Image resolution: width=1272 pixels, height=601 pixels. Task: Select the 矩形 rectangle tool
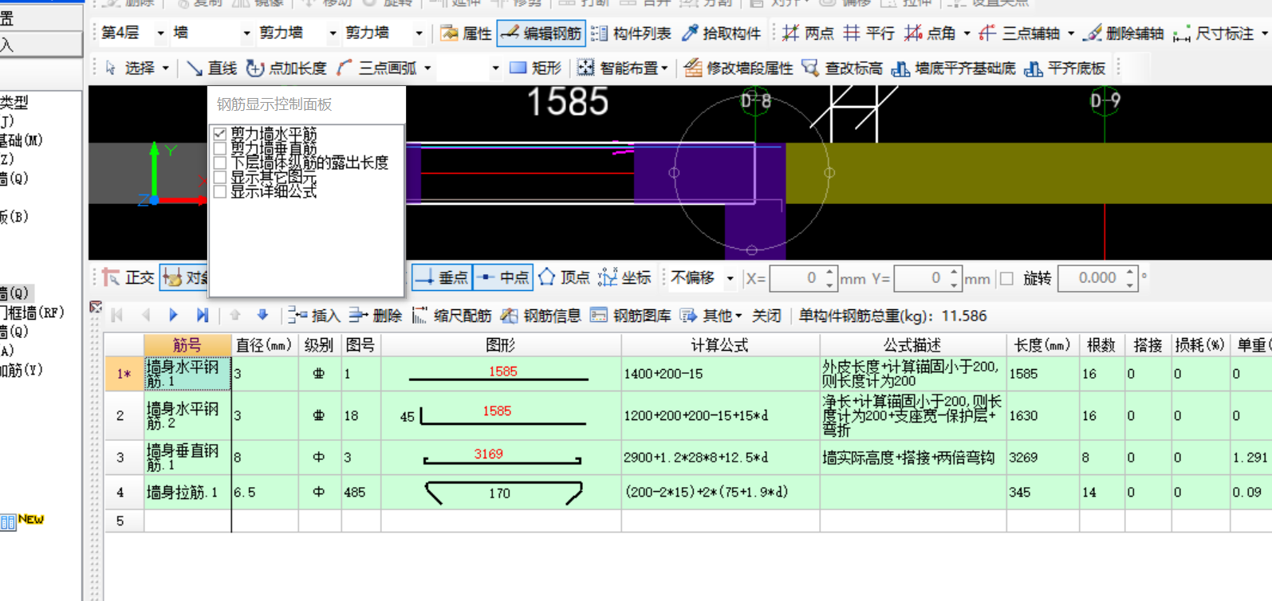(535, 68)
